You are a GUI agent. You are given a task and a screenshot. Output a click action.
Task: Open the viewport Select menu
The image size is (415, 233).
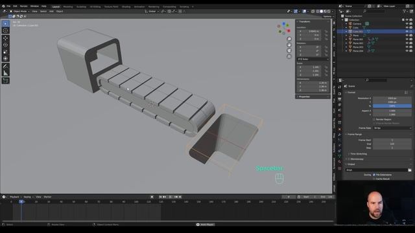coord(43,12)
